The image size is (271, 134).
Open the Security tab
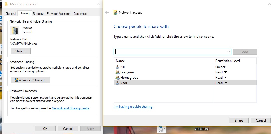[38, 13]
